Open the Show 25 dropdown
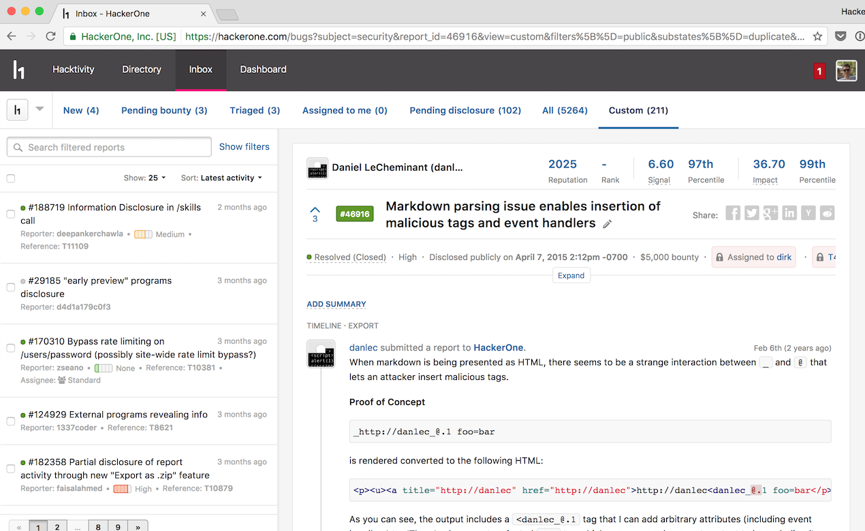Screen dimensions: 865x531 144,178
